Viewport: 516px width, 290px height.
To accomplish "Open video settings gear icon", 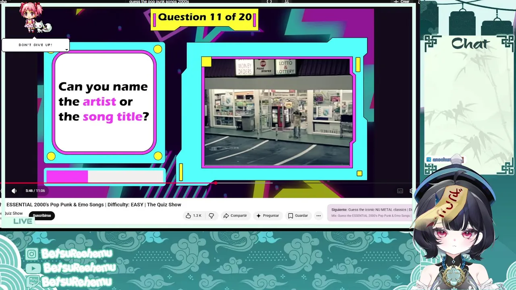I will click(411, 191).
